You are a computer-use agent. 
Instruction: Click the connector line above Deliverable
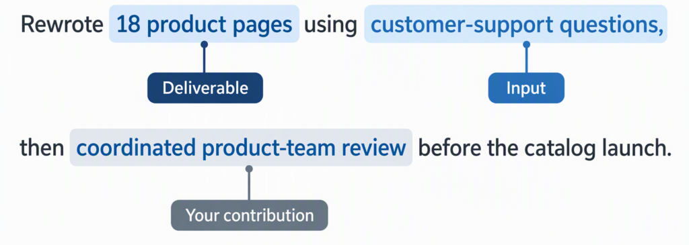pyautogui.click(x=204, y=60)
